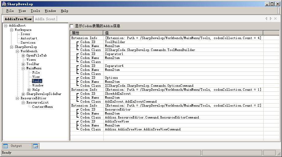
Task: Select the Views tree item
Action: [x=31, y=60]
